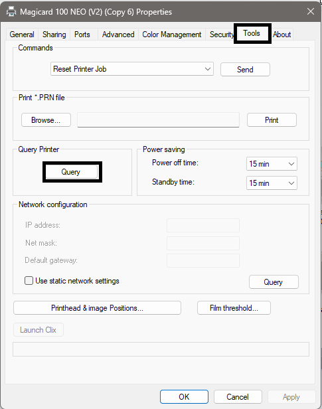Browse for a PRN file
The height and width of the screenshot is (409, 322).
46,120
